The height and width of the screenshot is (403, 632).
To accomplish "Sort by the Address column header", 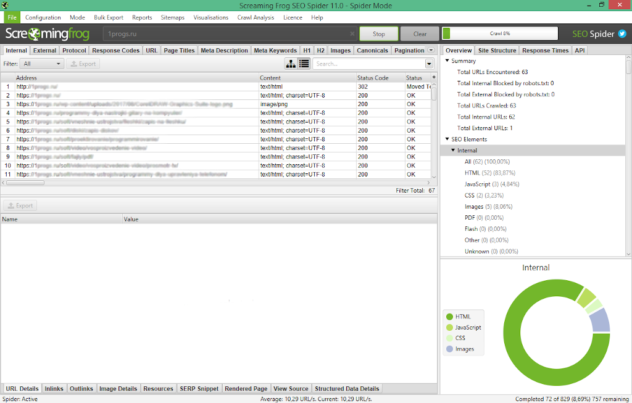I will point(137,78).
